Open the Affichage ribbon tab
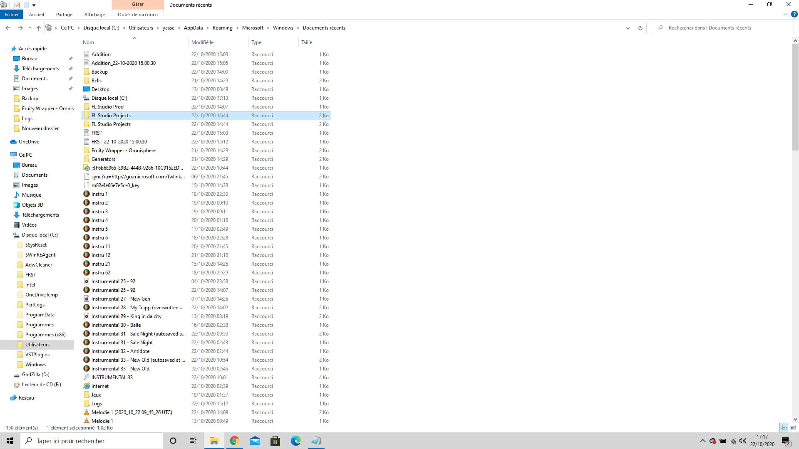The height and width of the screenshot is (449, 799). pyautogui.click(x=94, y=15)
